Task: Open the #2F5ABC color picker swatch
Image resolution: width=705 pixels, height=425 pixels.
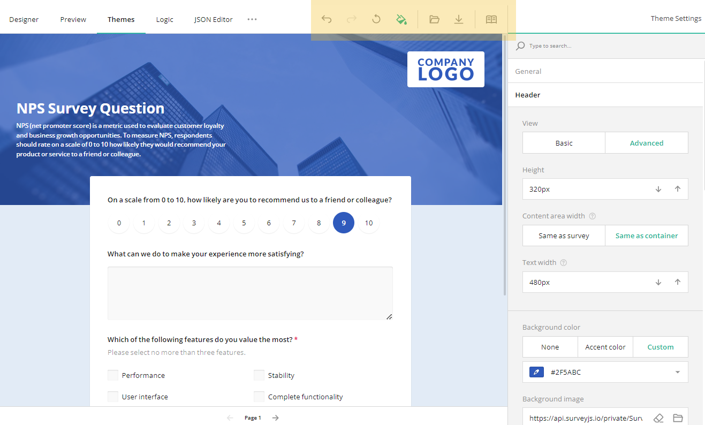Action: [536, 372]
